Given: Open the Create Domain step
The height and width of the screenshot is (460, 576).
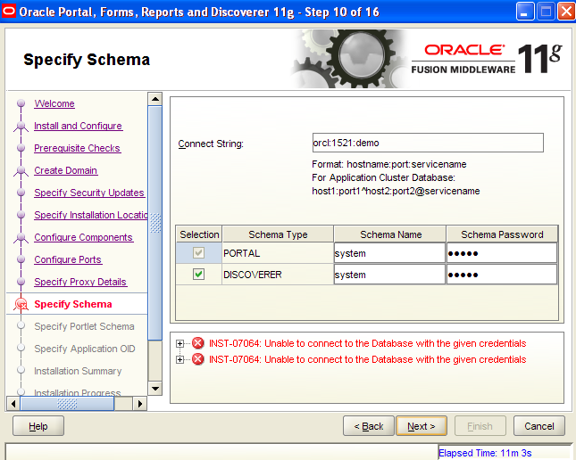Looking at the screenshot, I should (66, 170).
